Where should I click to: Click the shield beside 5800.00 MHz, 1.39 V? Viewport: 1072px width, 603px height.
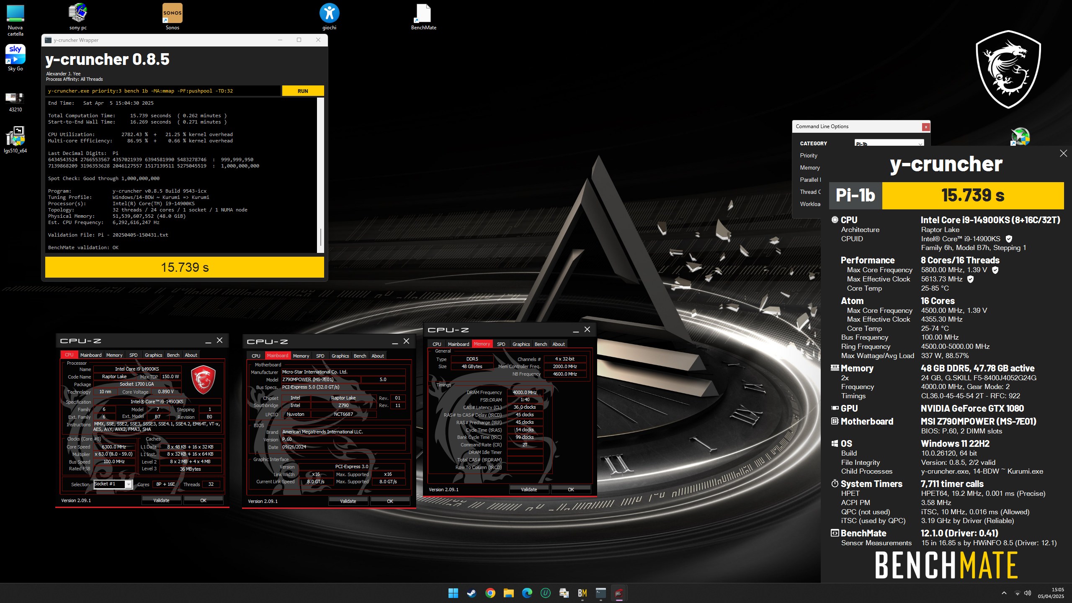point(995,270)
